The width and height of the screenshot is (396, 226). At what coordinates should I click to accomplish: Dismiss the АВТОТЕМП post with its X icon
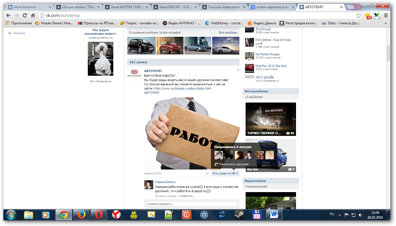click(238, 70)
